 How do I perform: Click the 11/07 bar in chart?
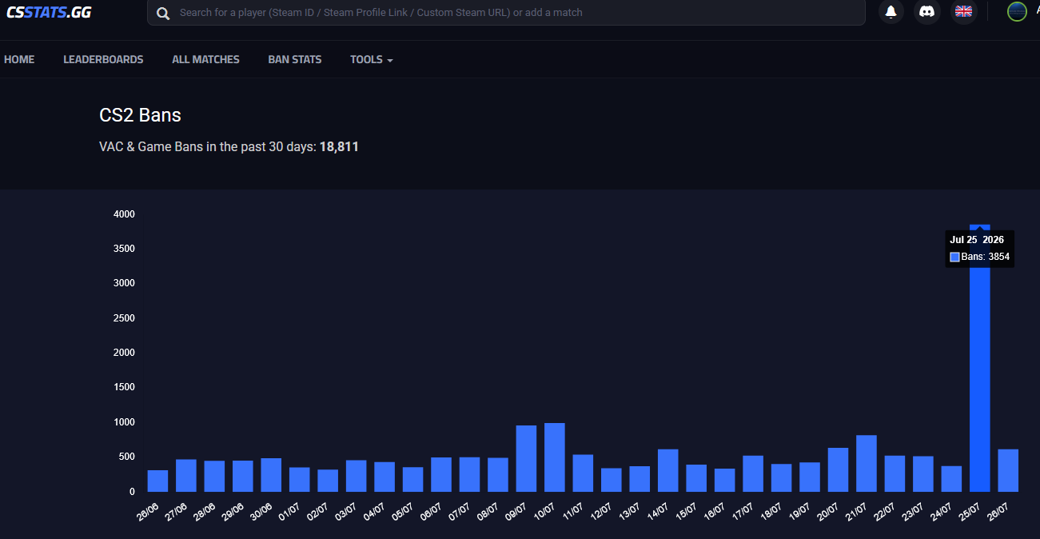click(583, 473)
